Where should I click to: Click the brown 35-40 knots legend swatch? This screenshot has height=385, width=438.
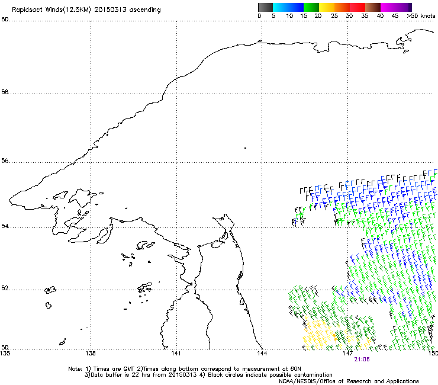373,7
